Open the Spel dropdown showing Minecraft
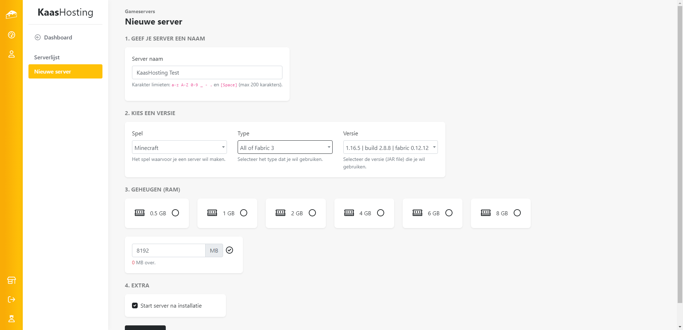This screenshot has height=330, width=683. click(x=179, y=147)
